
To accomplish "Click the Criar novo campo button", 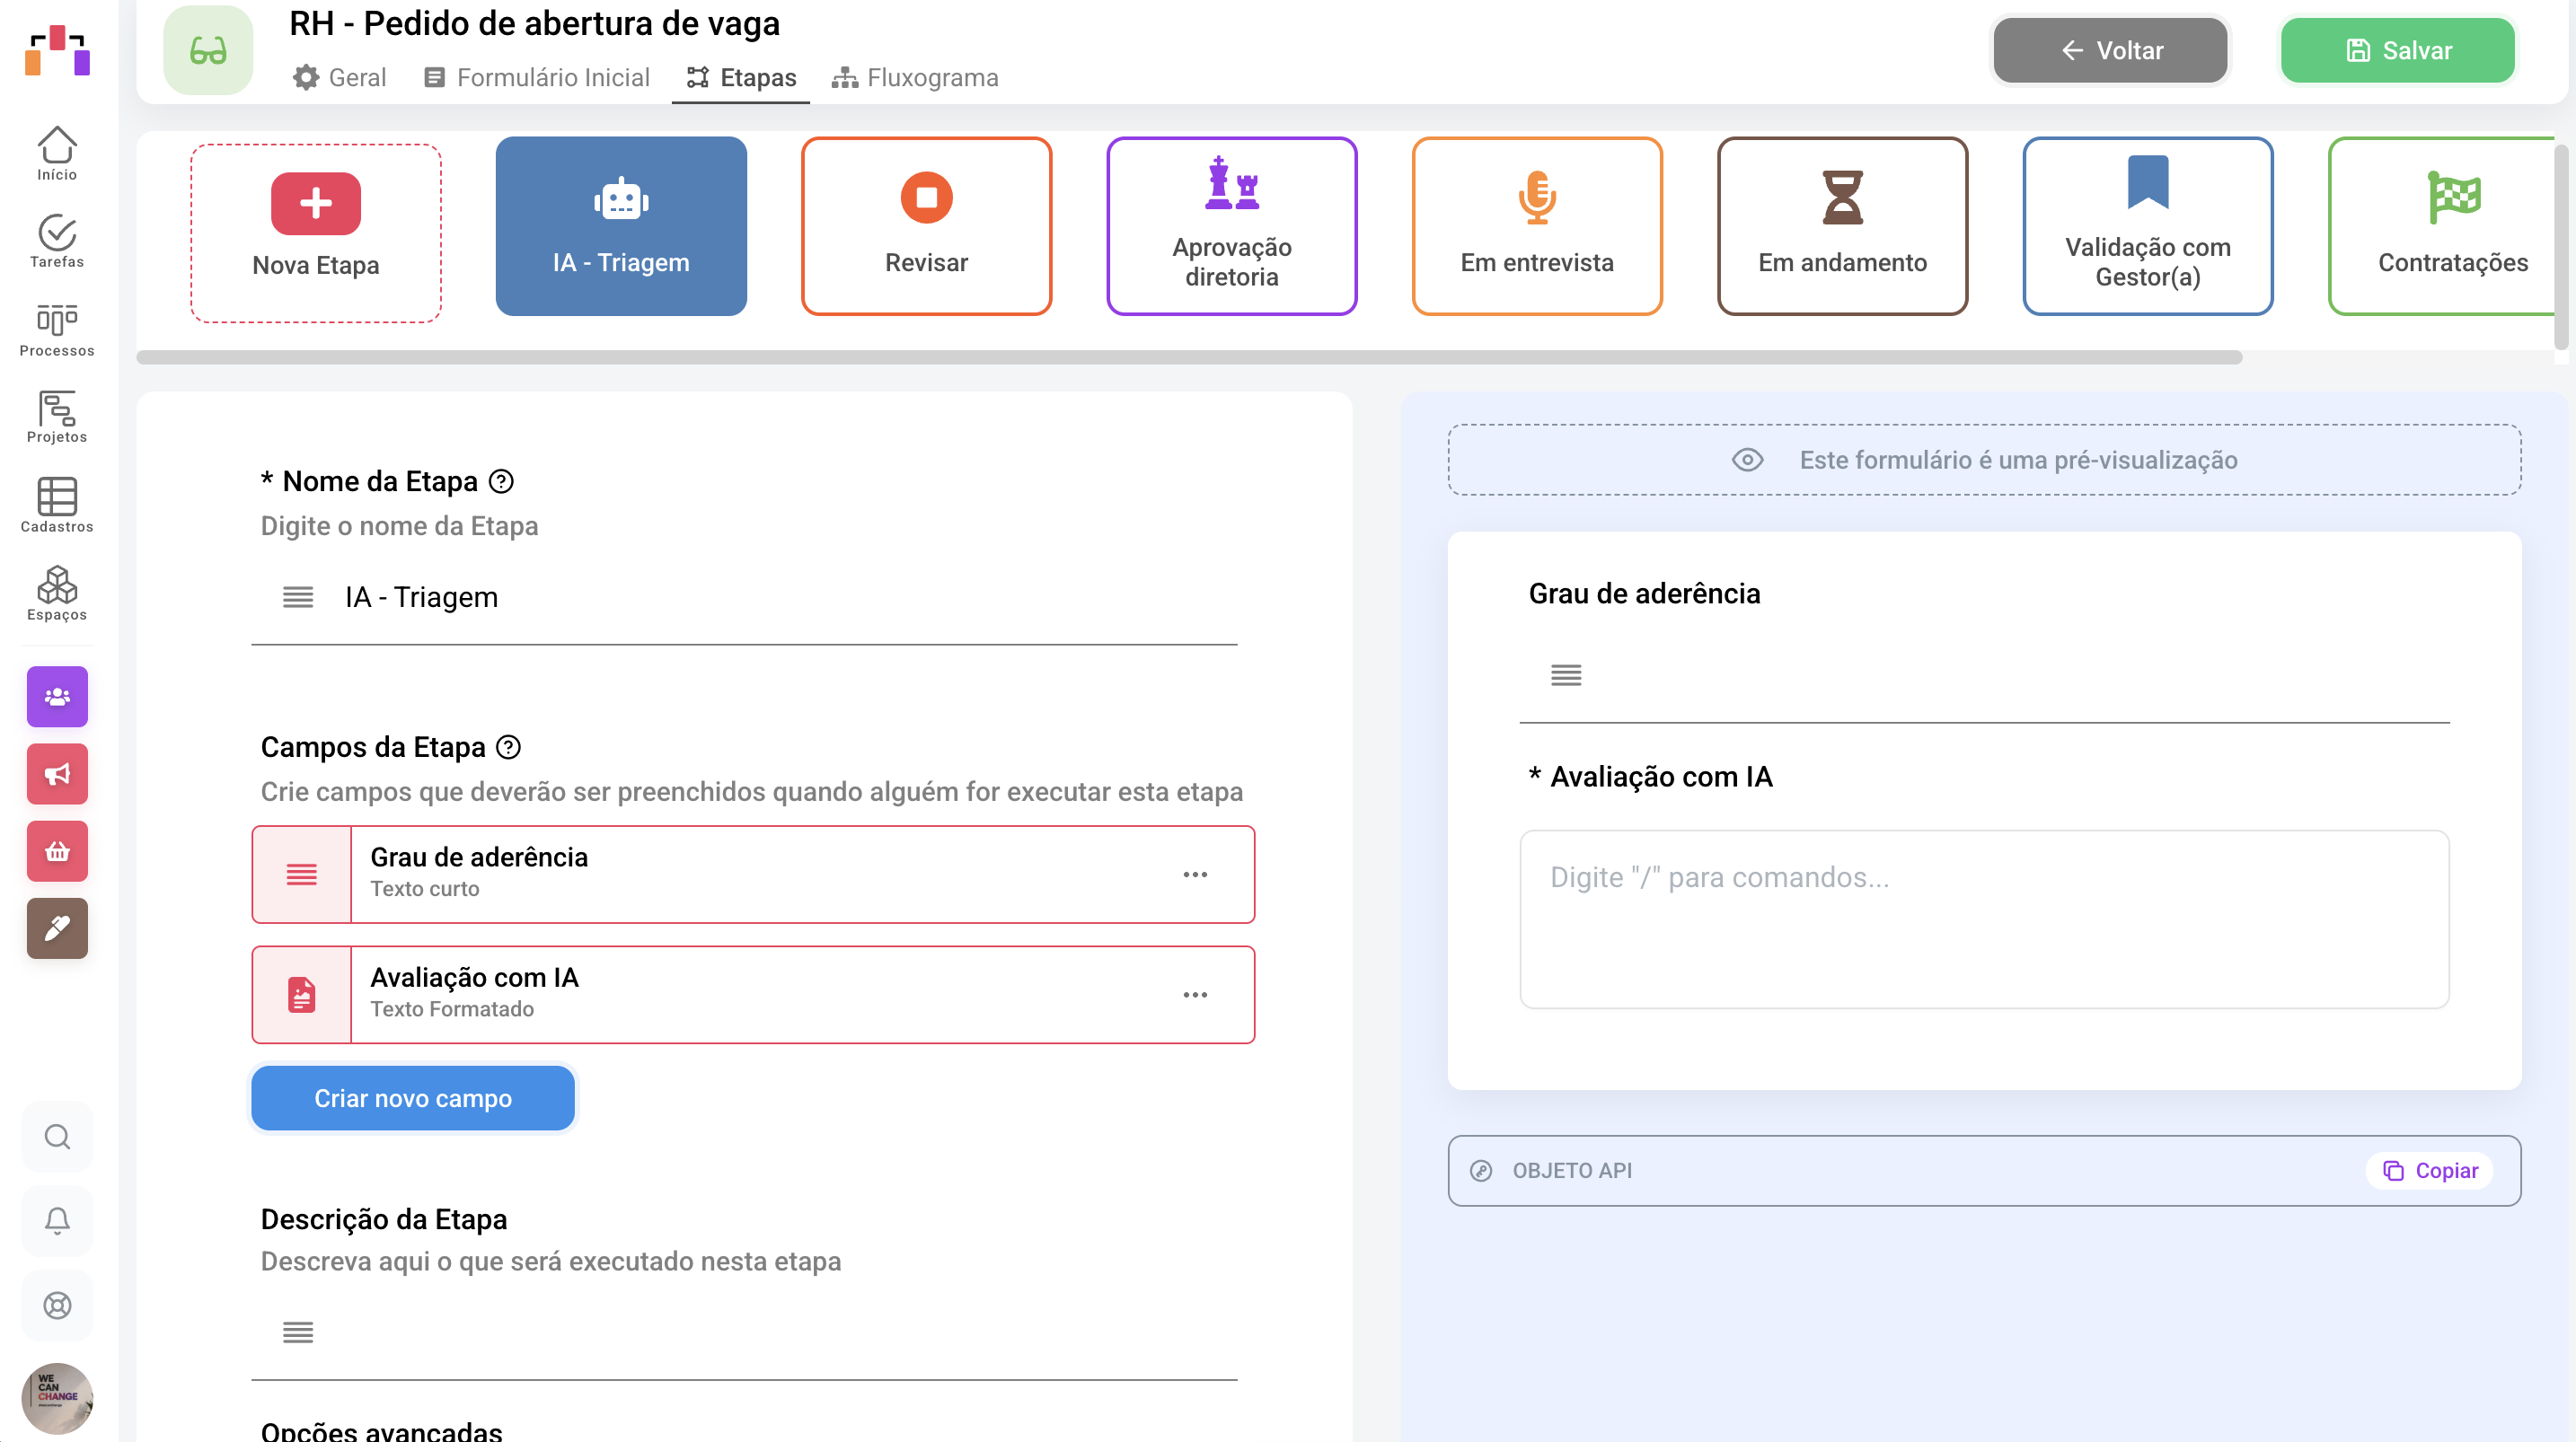I will (413, 1098).
